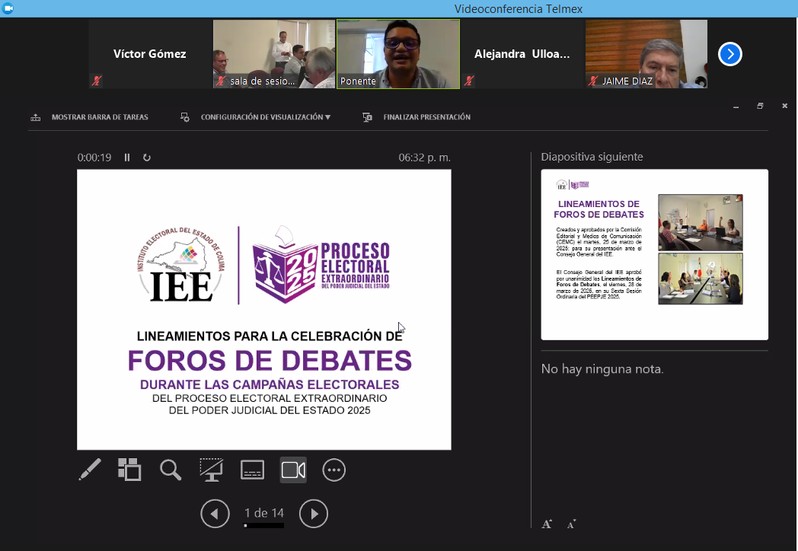This screenshot has height=551, width=798.
Task: Click sala de sesiones muted microphone icon
Action: click(x=221, y=81)
